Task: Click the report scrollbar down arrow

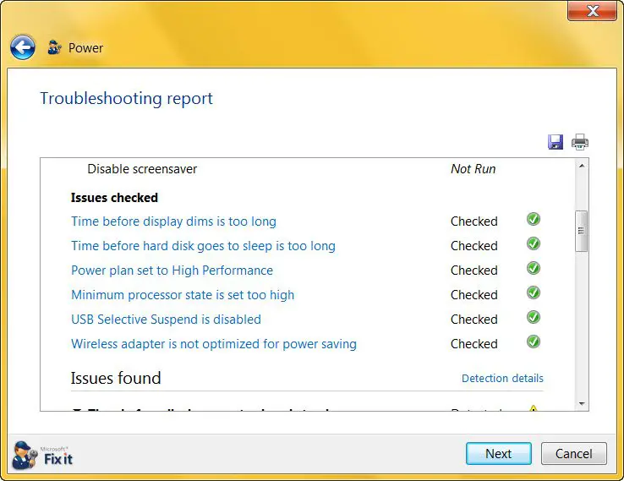Action: 582,404
